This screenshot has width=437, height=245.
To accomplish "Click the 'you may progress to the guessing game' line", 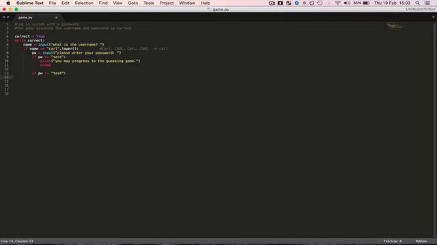I will point(90,61).
